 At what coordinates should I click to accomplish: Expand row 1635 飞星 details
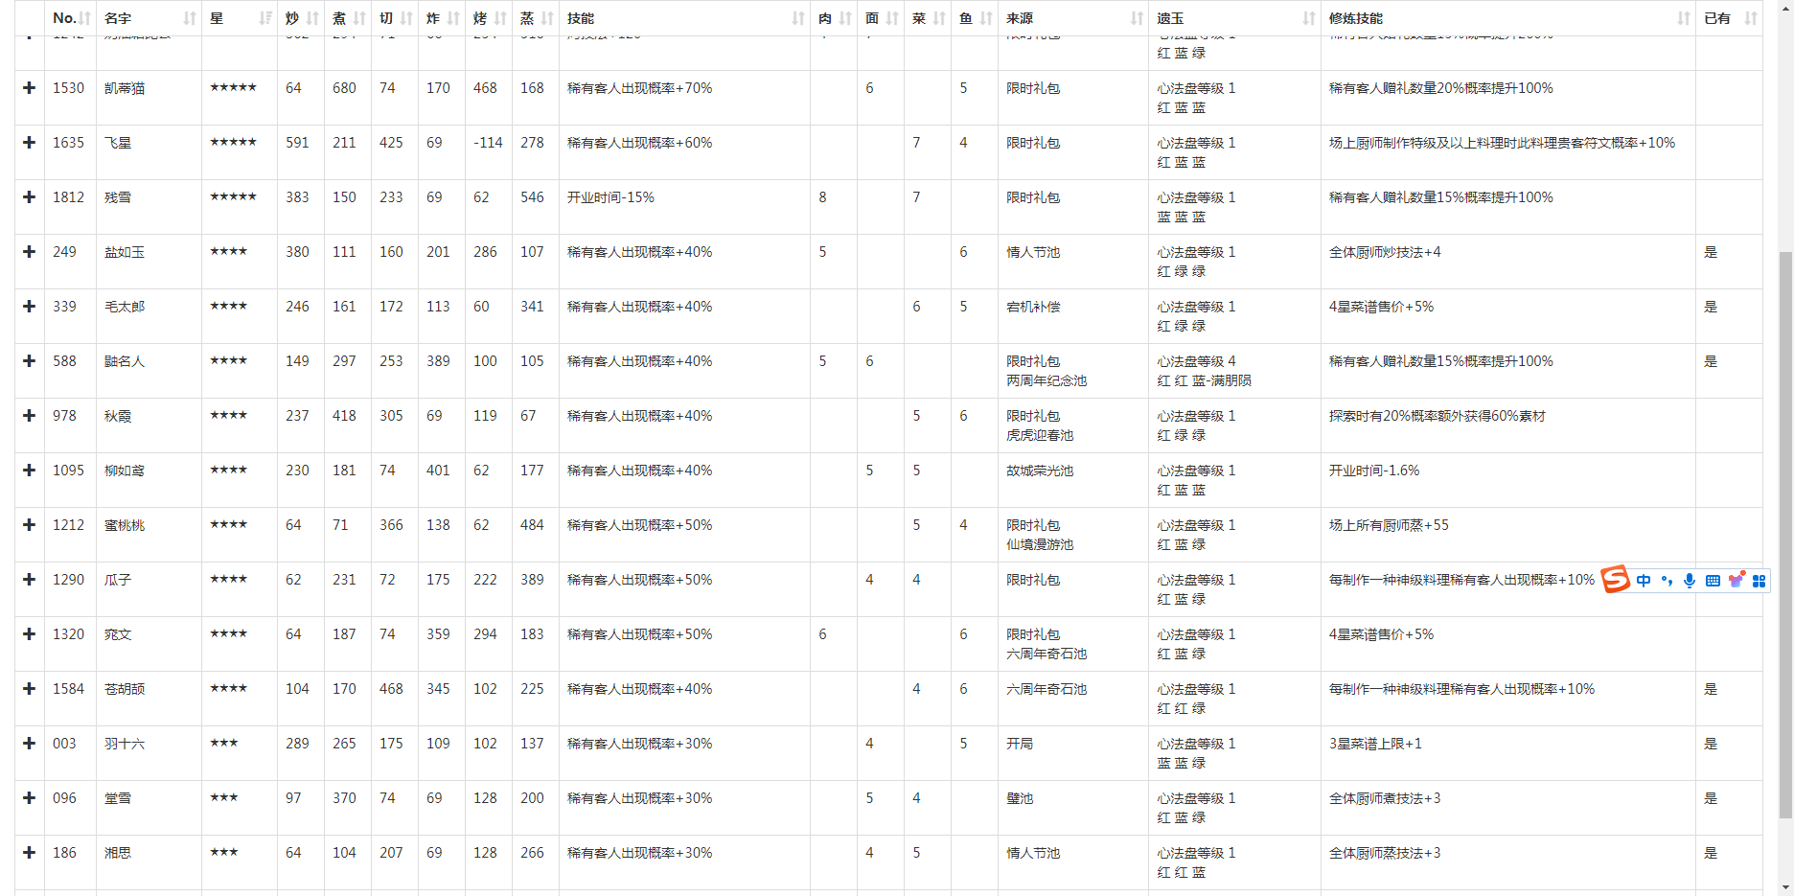click(x=30, y=143)
